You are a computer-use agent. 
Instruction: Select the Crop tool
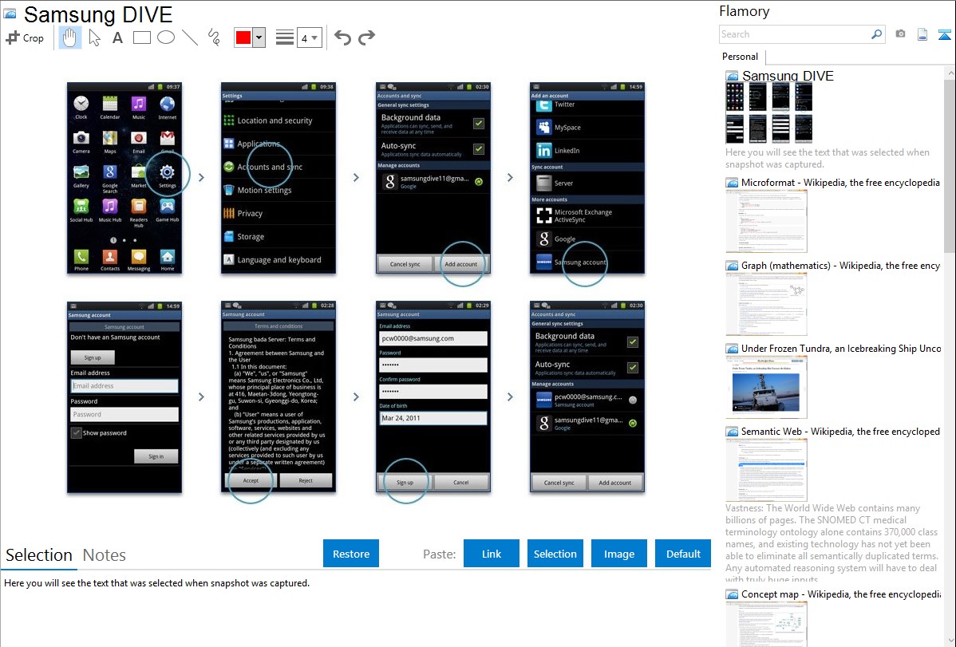point(25,37)
